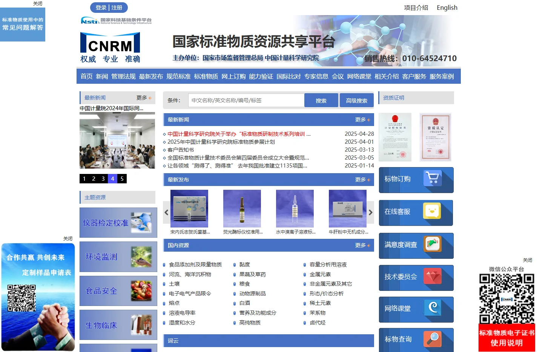View the 资质认定 certificate image
Screen dimensions: 537x352
[x=436, y=137]
